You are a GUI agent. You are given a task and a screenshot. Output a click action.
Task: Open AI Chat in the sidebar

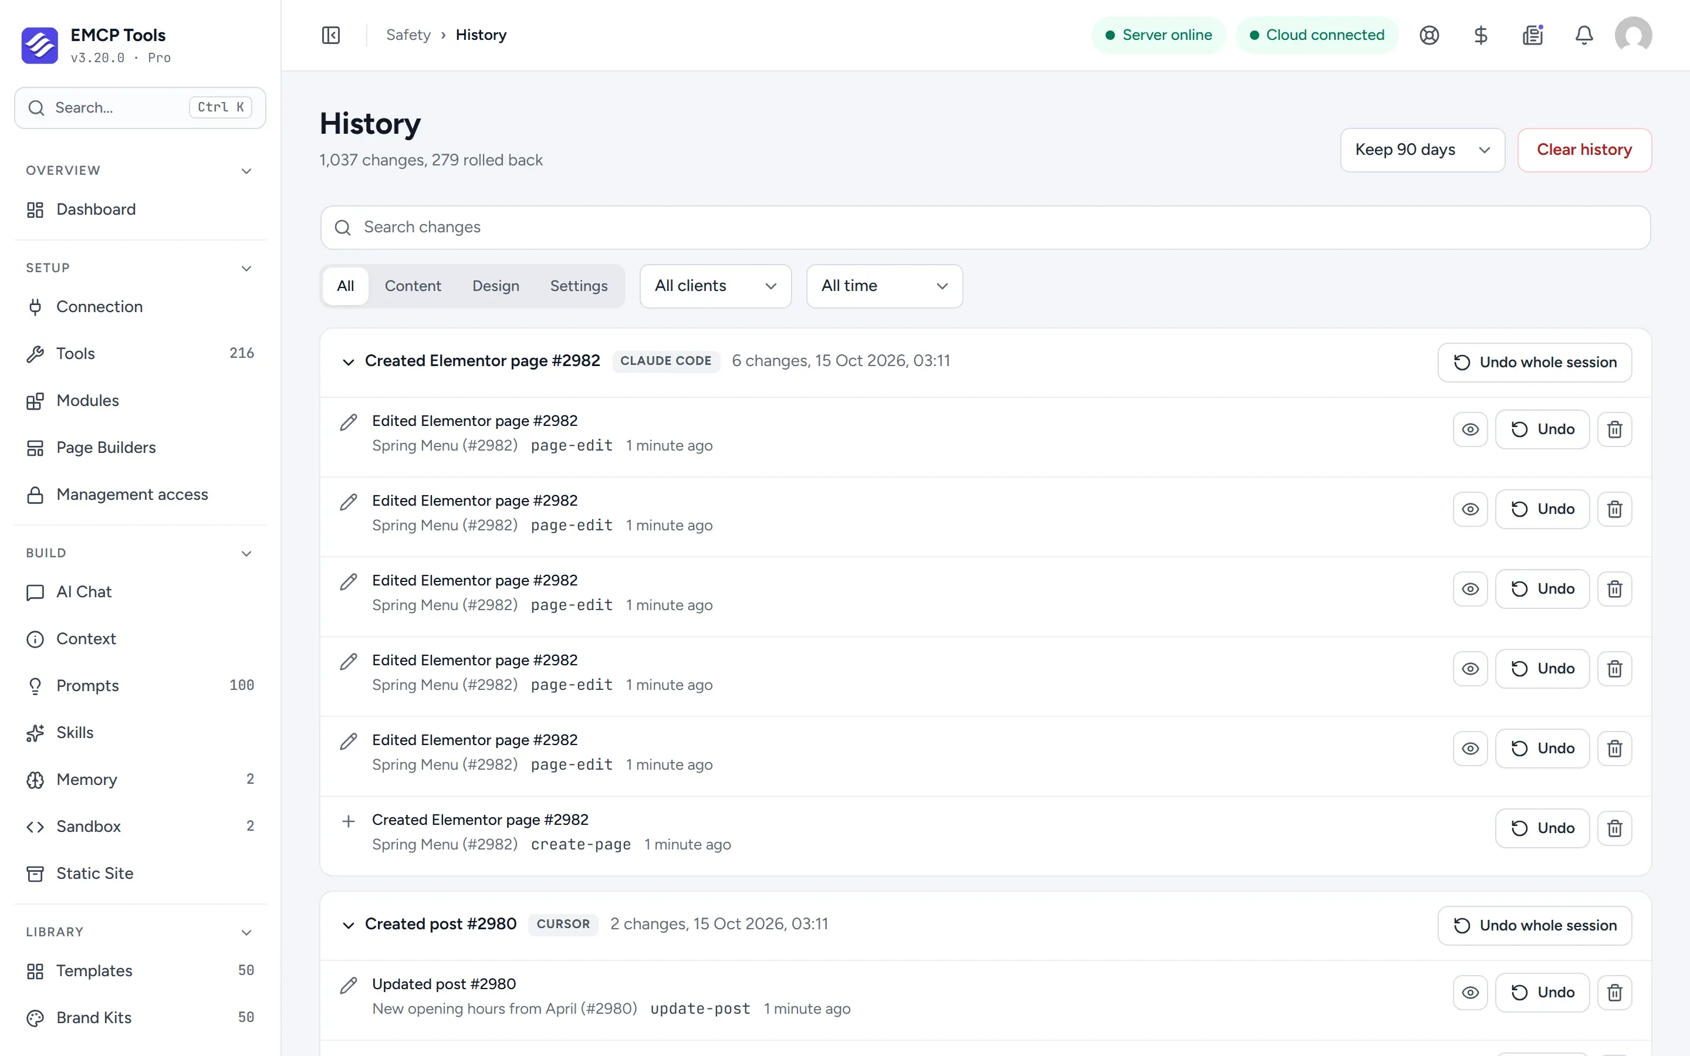[140, 593]
